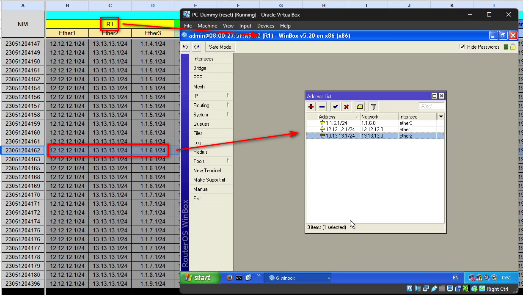Click the network tray icon with red X

[x=472, y=278]
